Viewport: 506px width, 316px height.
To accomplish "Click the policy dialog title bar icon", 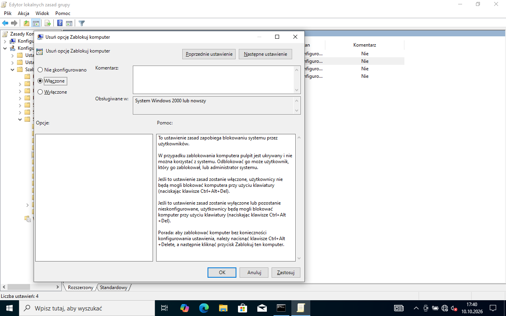I will tap(40, 37).
